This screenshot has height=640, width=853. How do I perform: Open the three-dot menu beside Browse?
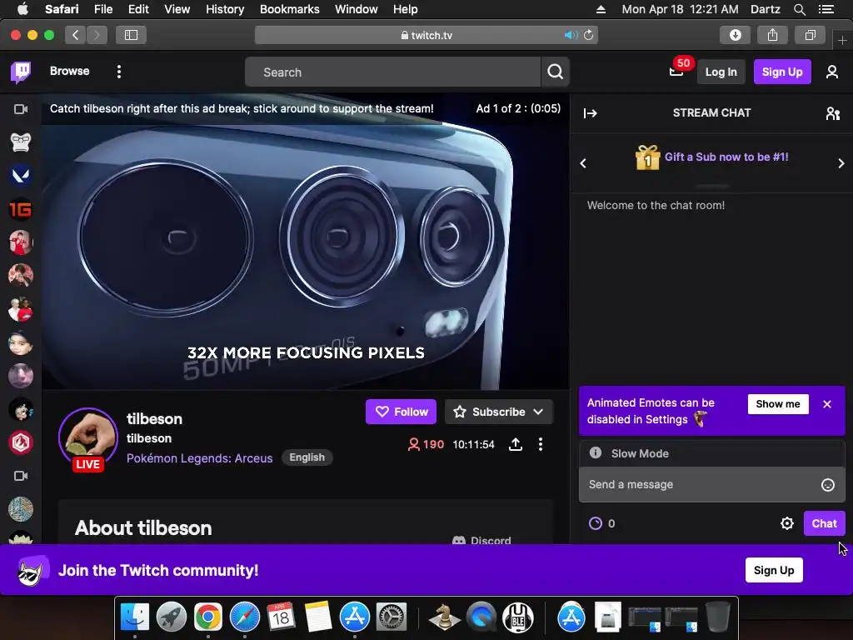pos(118,72)
